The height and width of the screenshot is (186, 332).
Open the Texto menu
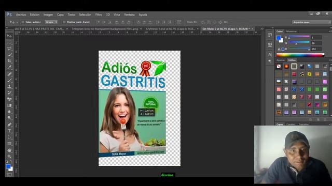pos(71,14)
